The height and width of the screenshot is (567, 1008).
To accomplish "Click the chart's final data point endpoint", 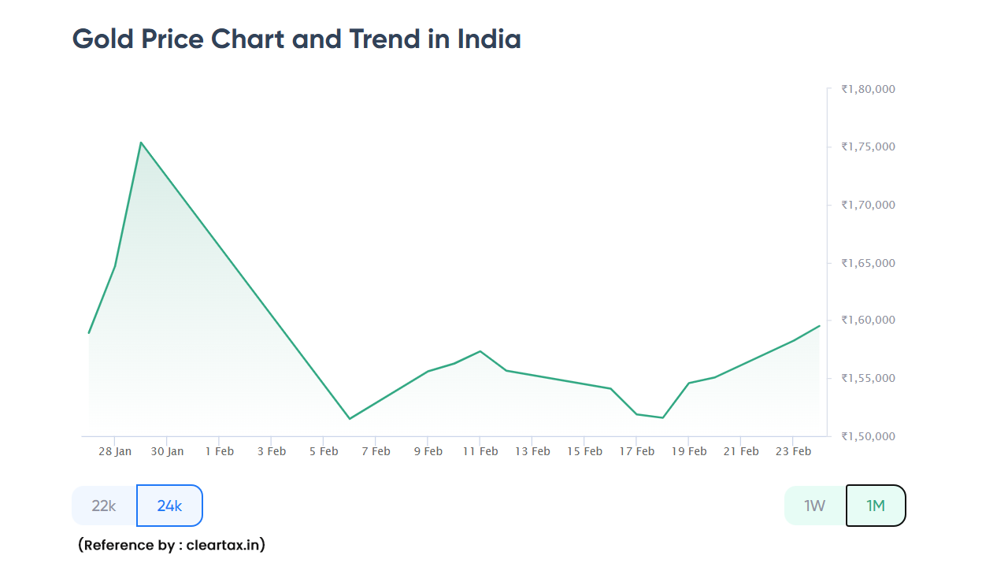I will click(820, 324).
